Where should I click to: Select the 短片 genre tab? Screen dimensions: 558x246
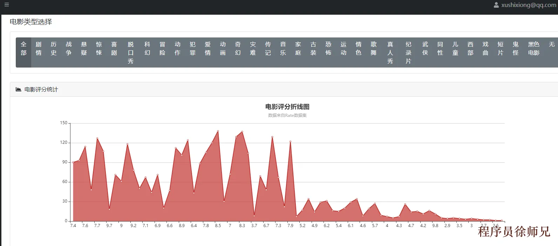tap(500, 52)
